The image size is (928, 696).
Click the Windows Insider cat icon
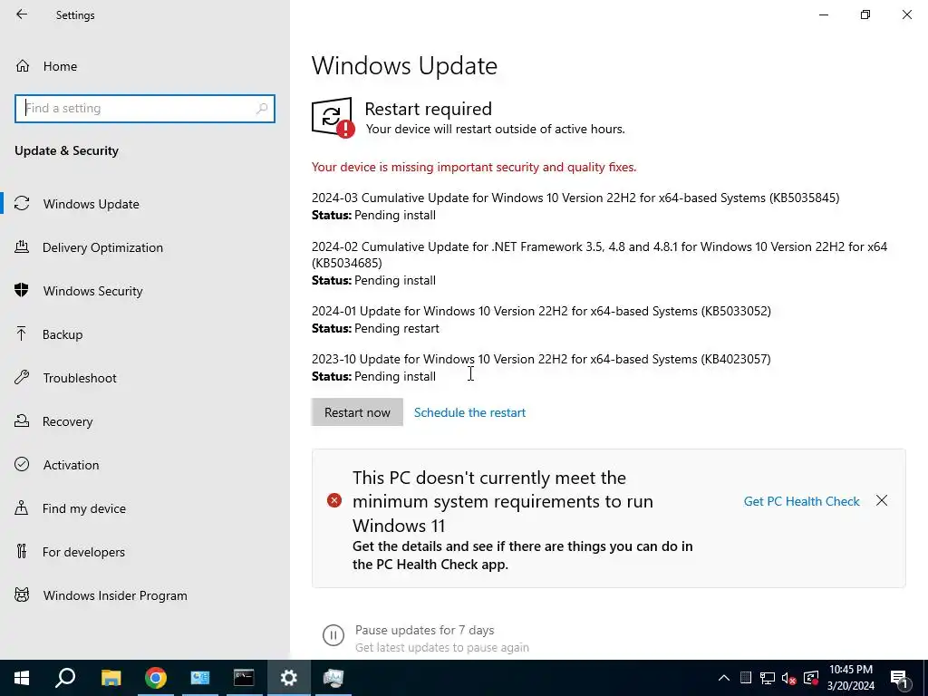[22, 594]
